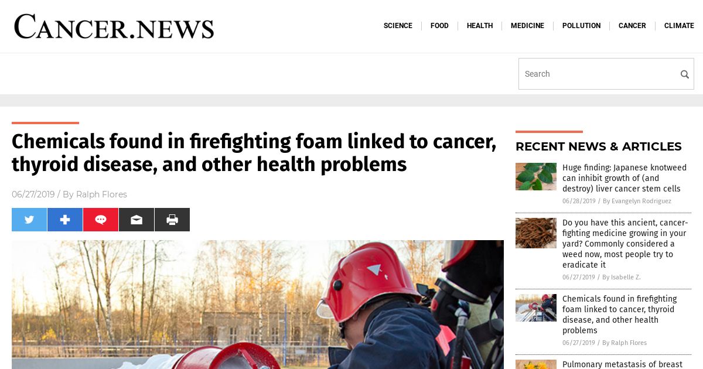Open the Food menu item
The height and width of the screenshot is (369, 703).
[439, 26]
